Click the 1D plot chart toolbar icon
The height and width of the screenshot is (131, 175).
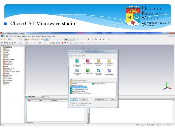coord(89,39)
